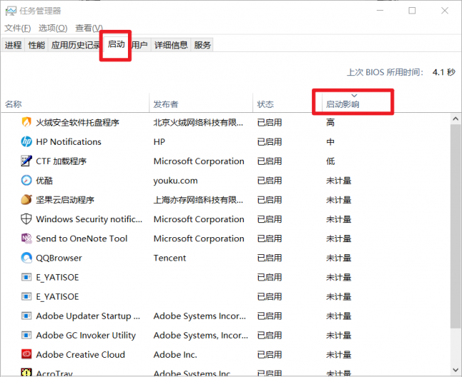Click the 上海亦存网络科技有限... publisher cell

point(198,200)
